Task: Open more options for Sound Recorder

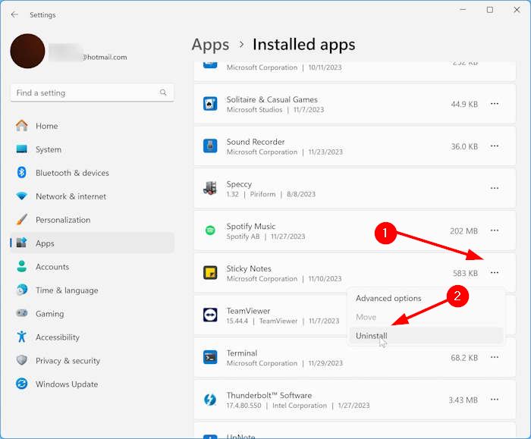Action: point(495,146)
